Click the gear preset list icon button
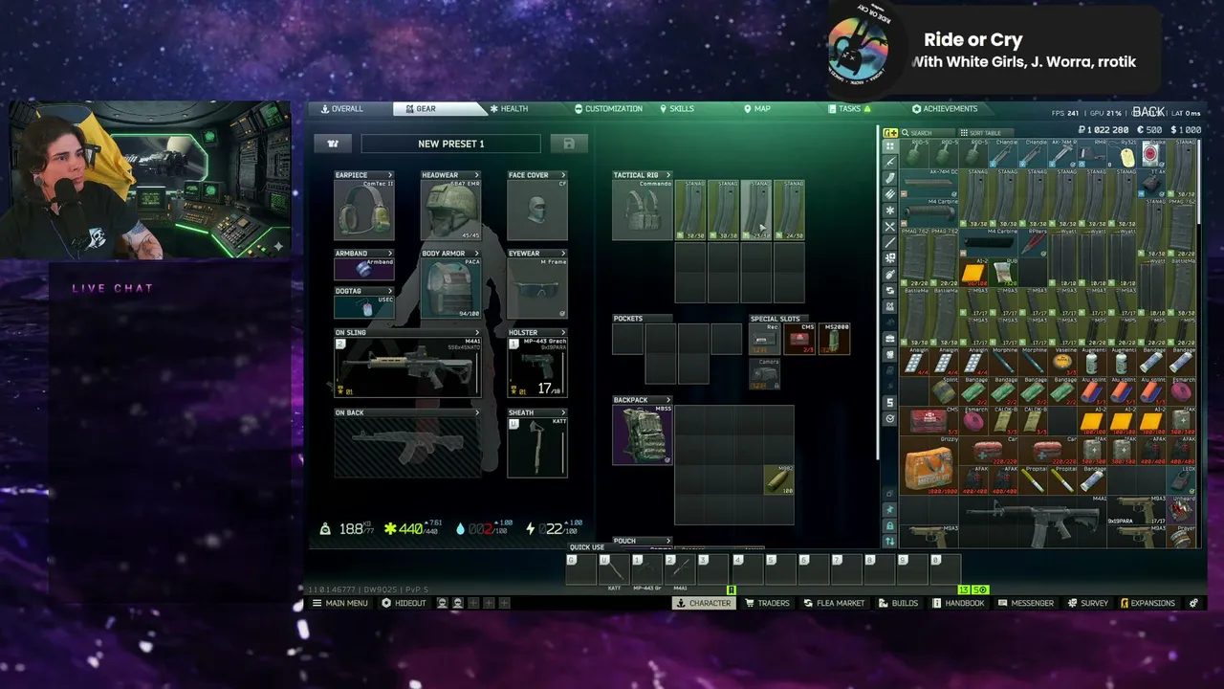 (333, 144)
